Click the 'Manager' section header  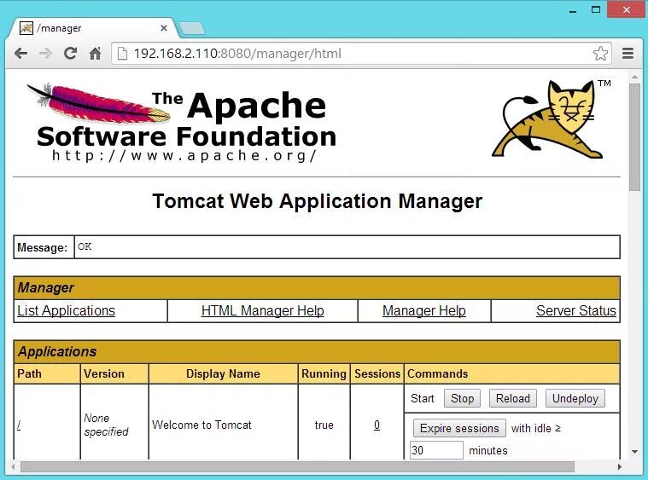(317, 287)
